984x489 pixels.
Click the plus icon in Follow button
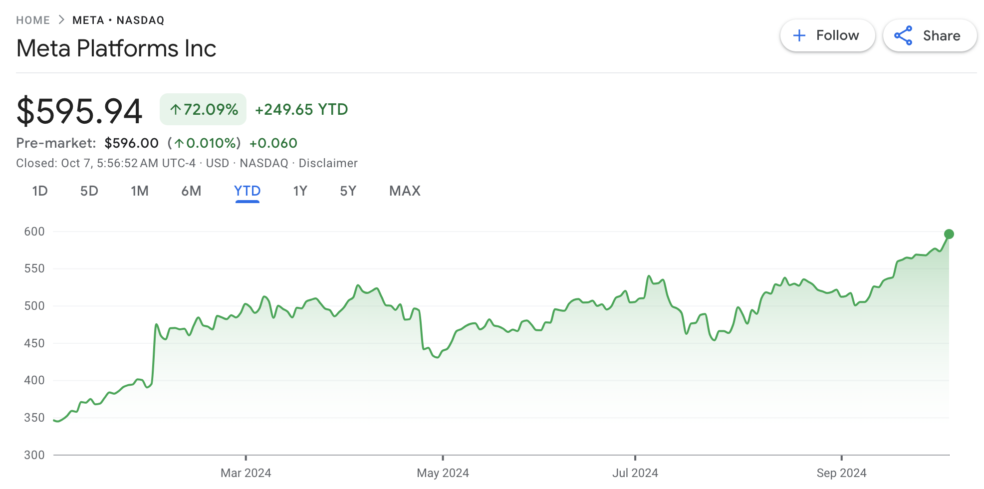click(x=799, y=35)
